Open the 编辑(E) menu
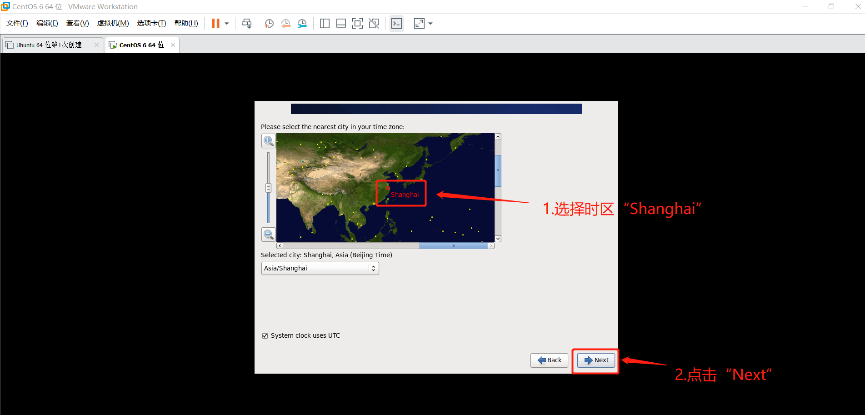Screen dimensions: 865x415 point(47,23)
